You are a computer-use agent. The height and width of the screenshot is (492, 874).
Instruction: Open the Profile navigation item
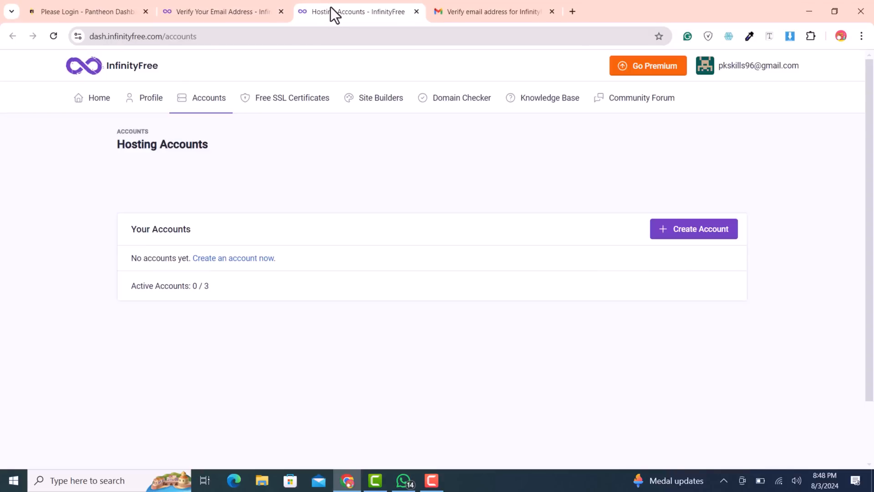[144, 98]
